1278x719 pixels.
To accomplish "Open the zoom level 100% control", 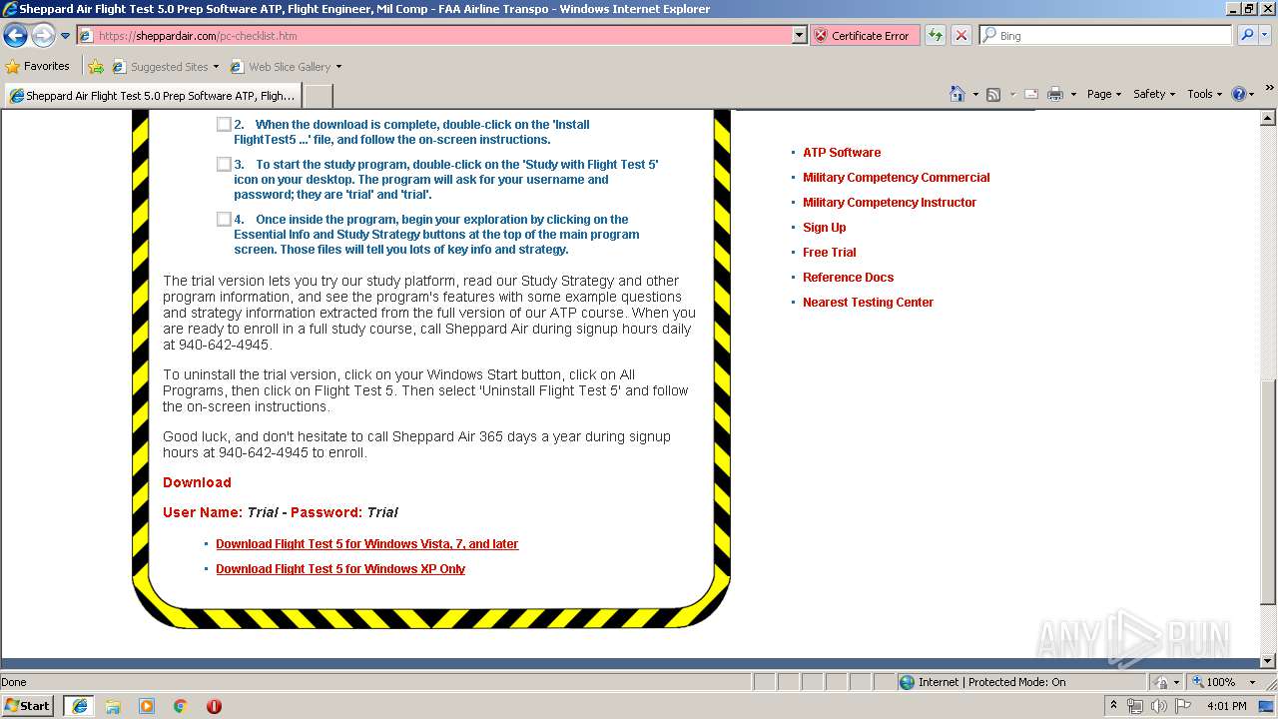I will 1213,682.
